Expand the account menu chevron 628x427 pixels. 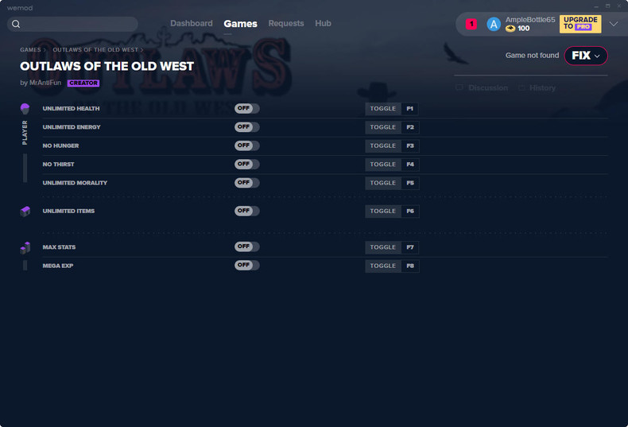[614, 24]
